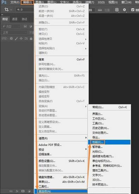Open 技术预览(J)... preferences

pos(109,184)
